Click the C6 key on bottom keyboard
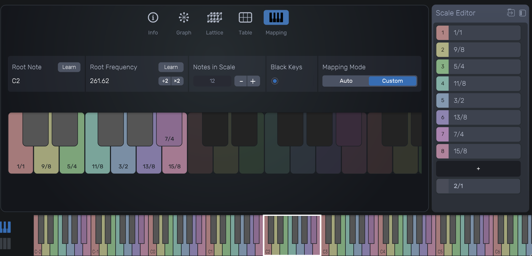The height and width of the screenshot is (256, 532). [x=498, y=249]
